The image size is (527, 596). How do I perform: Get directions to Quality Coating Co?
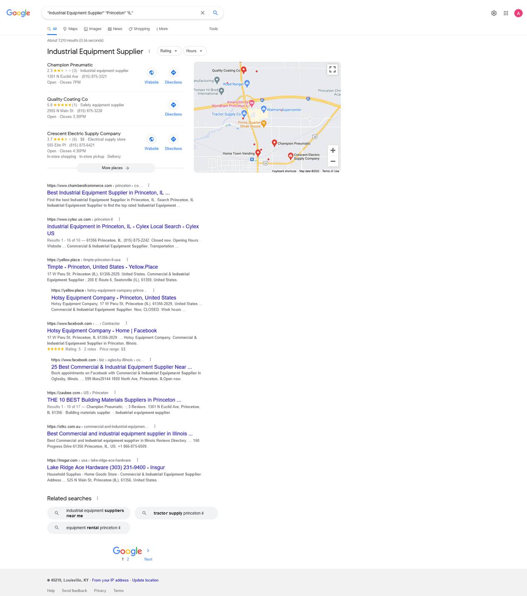173,105
